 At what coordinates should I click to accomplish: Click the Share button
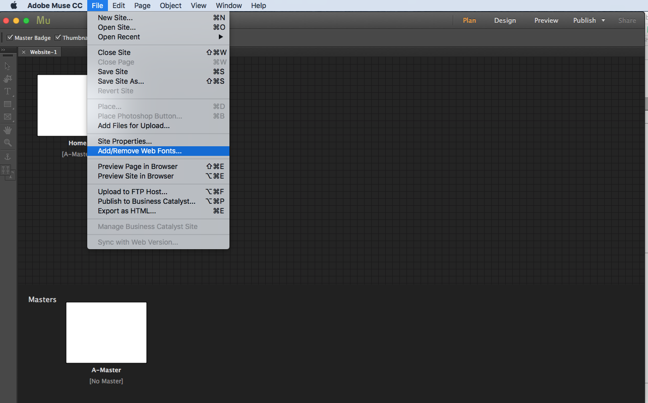coord(627,21)
